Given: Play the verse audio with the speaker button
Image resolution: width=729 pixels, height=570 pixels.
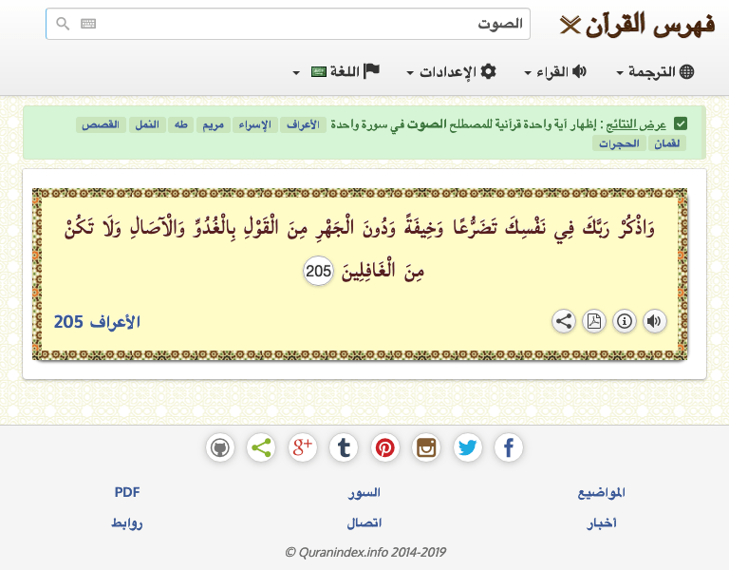Looking at the screenshot, I should click(655, 321).
